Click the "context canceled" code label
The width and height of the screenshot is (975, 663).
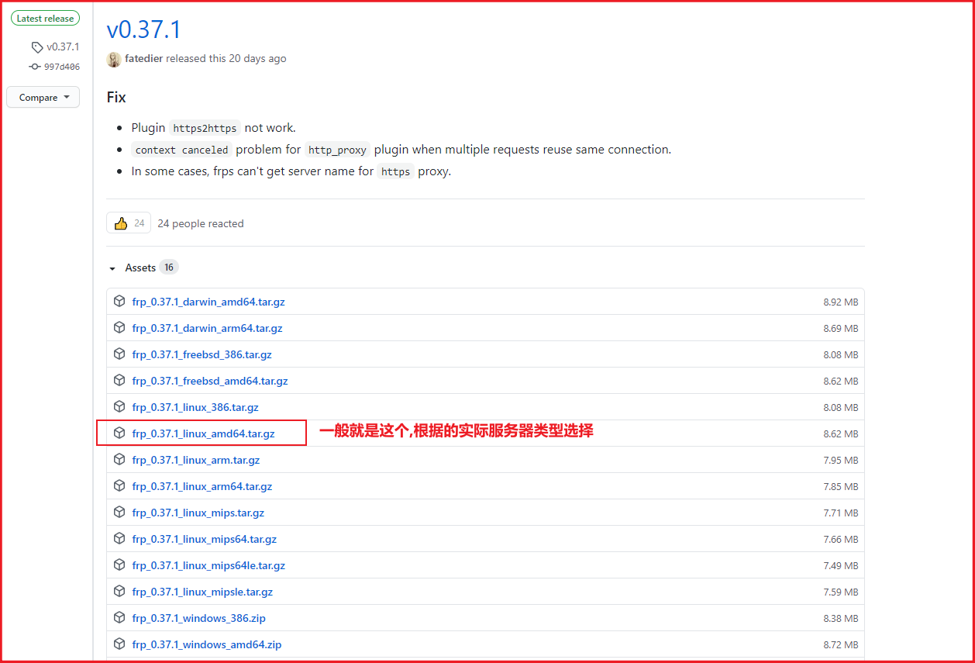pyautogui.click(x=182, y=150)
